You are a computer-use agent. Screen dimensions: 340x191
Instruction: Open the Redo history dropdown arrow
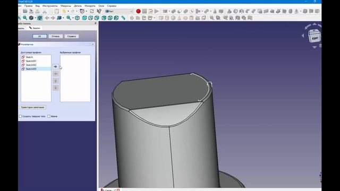(76, 11)
